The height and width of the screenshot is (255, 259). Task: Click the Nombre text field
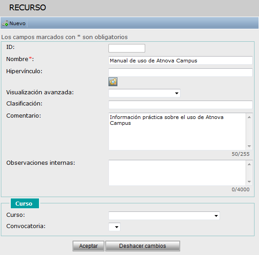click(181, 61)
